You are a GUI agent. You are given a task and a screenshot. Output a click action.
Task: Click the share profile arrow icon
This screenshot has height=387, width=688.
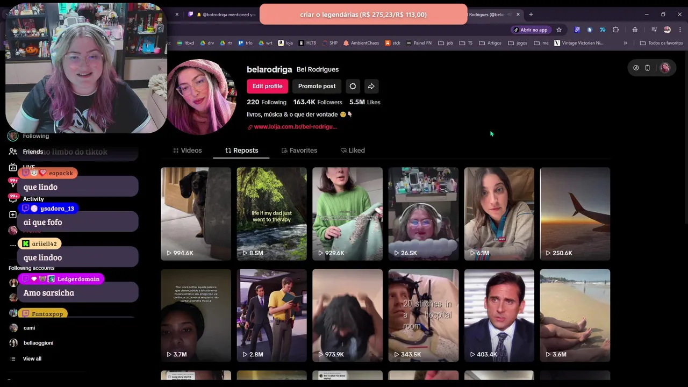tap(371, 86)
